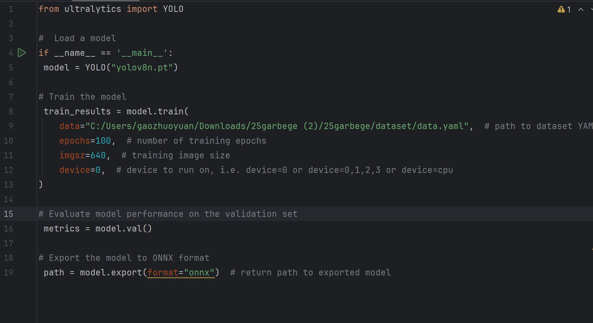The height and width of the screenshot is (323, 593).
Task: Jump to previous highlighted problem with up arrow
Action: (x=581, y=9)
